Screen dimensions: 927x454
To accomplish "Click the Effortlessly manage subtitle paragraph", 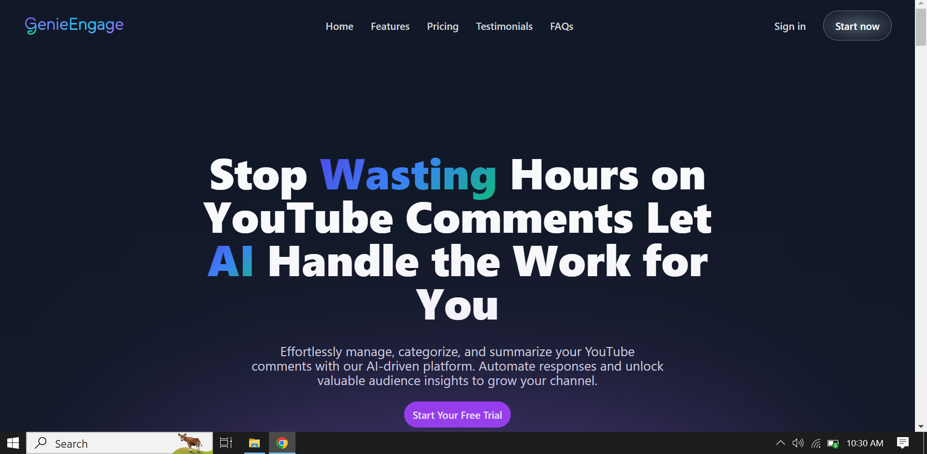I will pyautogui.click(x=457, y=366).
